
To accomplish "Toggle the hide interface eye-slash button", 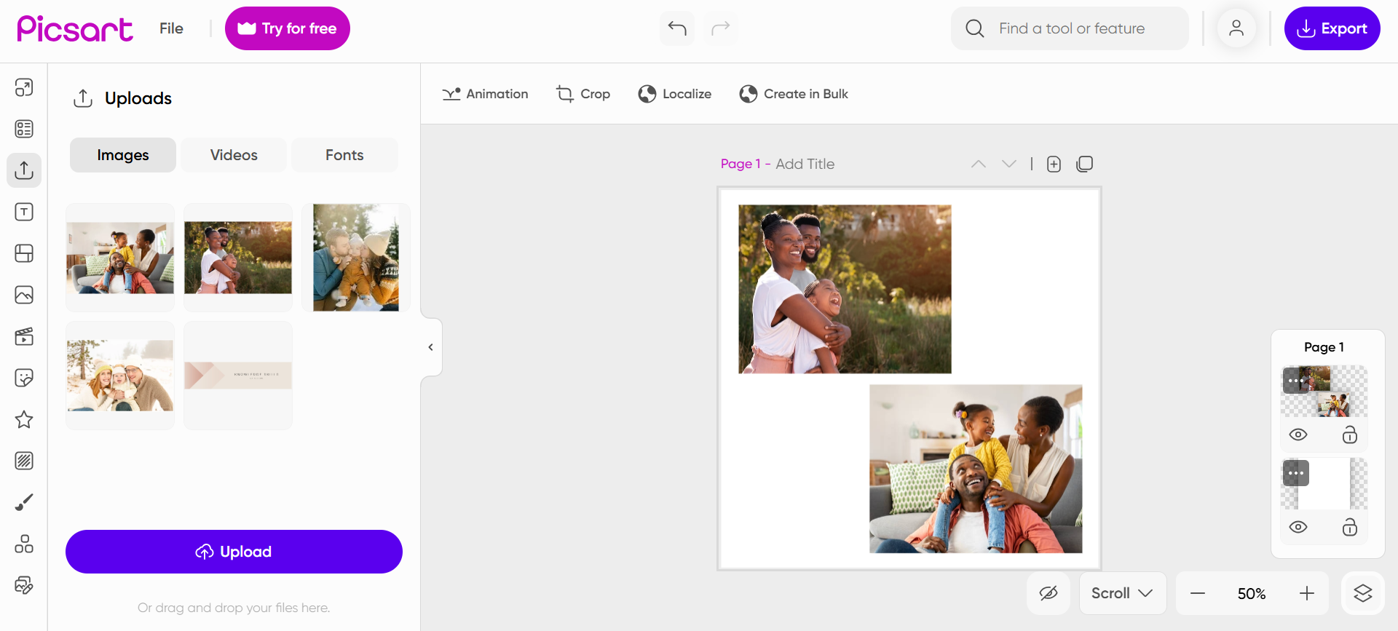I will point(1048,593).
